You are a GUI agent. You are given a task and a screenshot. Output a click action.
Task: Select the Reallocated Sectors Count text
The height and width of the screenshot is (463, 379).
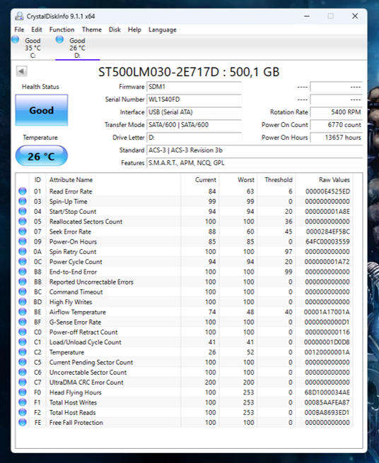point(86,222)
